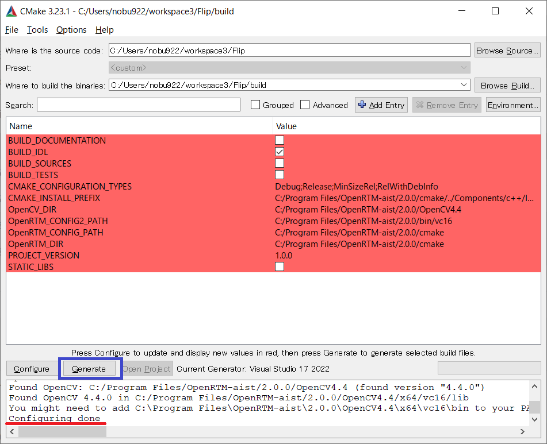Enable the BUILD_TESTS checkbox
Viewport: 547px width, 444px height.
click(x=280, y=175)
